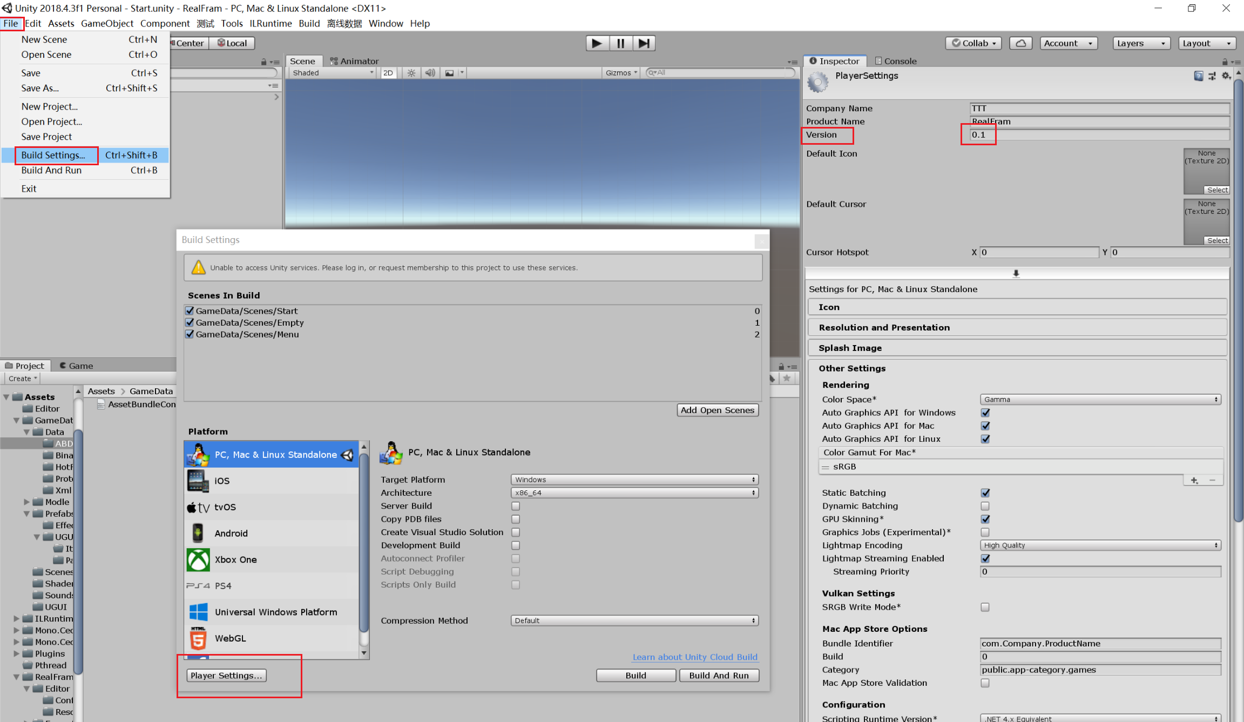Click the Player Settings... button

pyautogui.click(x=226, y=676)
